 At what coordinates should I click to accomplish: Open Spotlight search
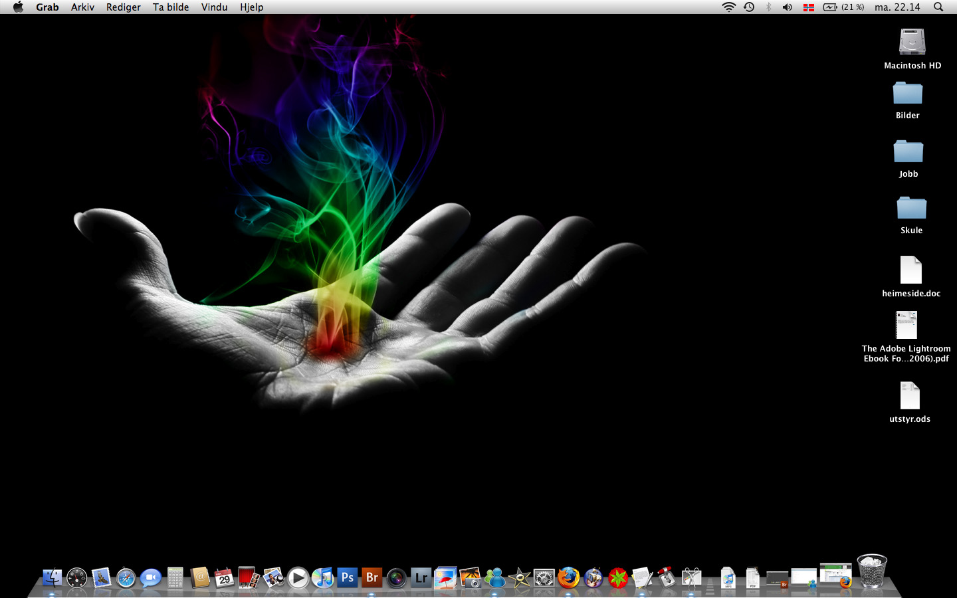click(938, 7)
